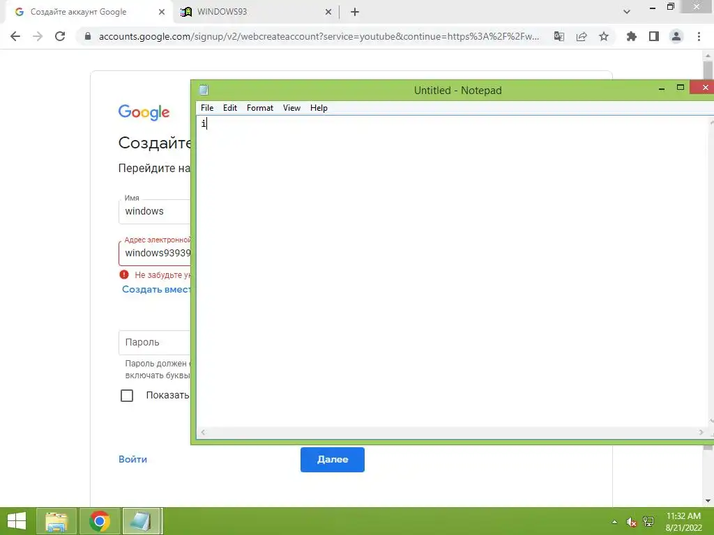Toggle the Показать пароль checkbox
714x535 pixels.
[x=127, y=396]
